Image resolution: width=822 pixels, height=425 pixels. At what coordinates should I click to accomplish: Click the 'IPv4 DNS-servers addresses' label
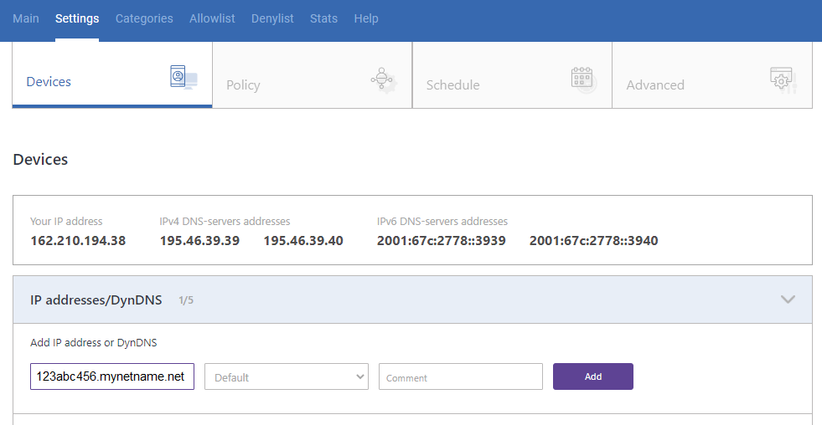225,222
